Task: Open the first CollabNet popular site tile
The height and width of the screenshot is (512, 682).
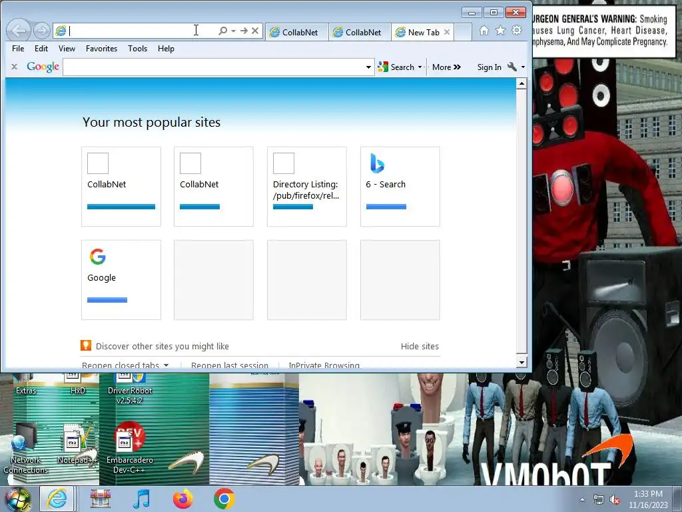Action: [x=121, y=187]
